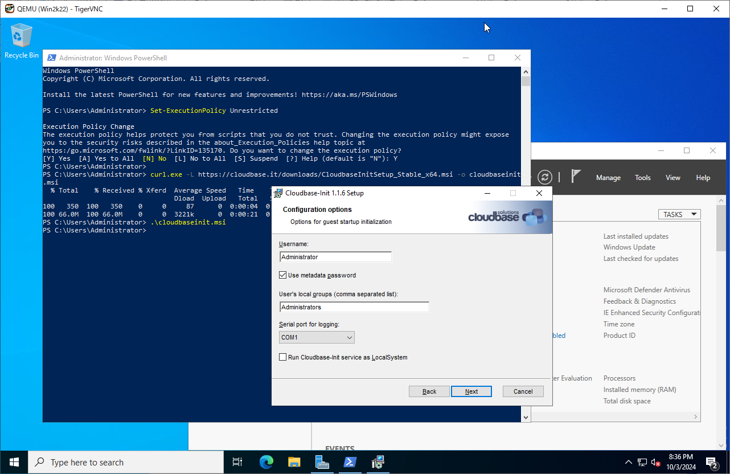Click the TigerVNC window title icon
This screenshot has height=474, width=730.
pyautogui.click(x=9, y=9)
